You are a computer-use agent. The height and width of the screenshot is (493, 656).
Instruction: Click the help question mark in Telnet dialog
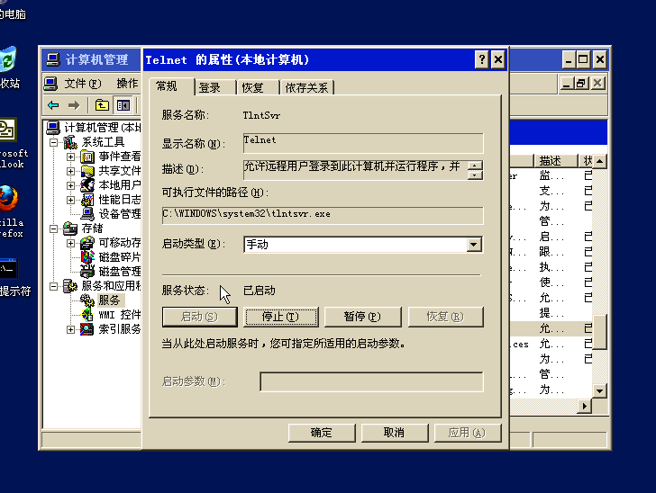point(481,59)
